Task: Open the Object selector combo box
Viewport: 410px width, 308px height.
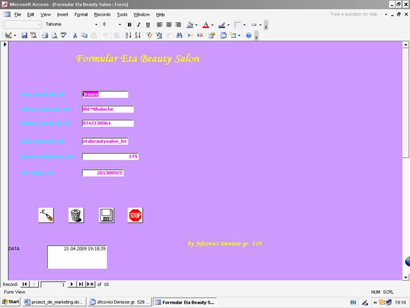Action: (x=23, y=24)
